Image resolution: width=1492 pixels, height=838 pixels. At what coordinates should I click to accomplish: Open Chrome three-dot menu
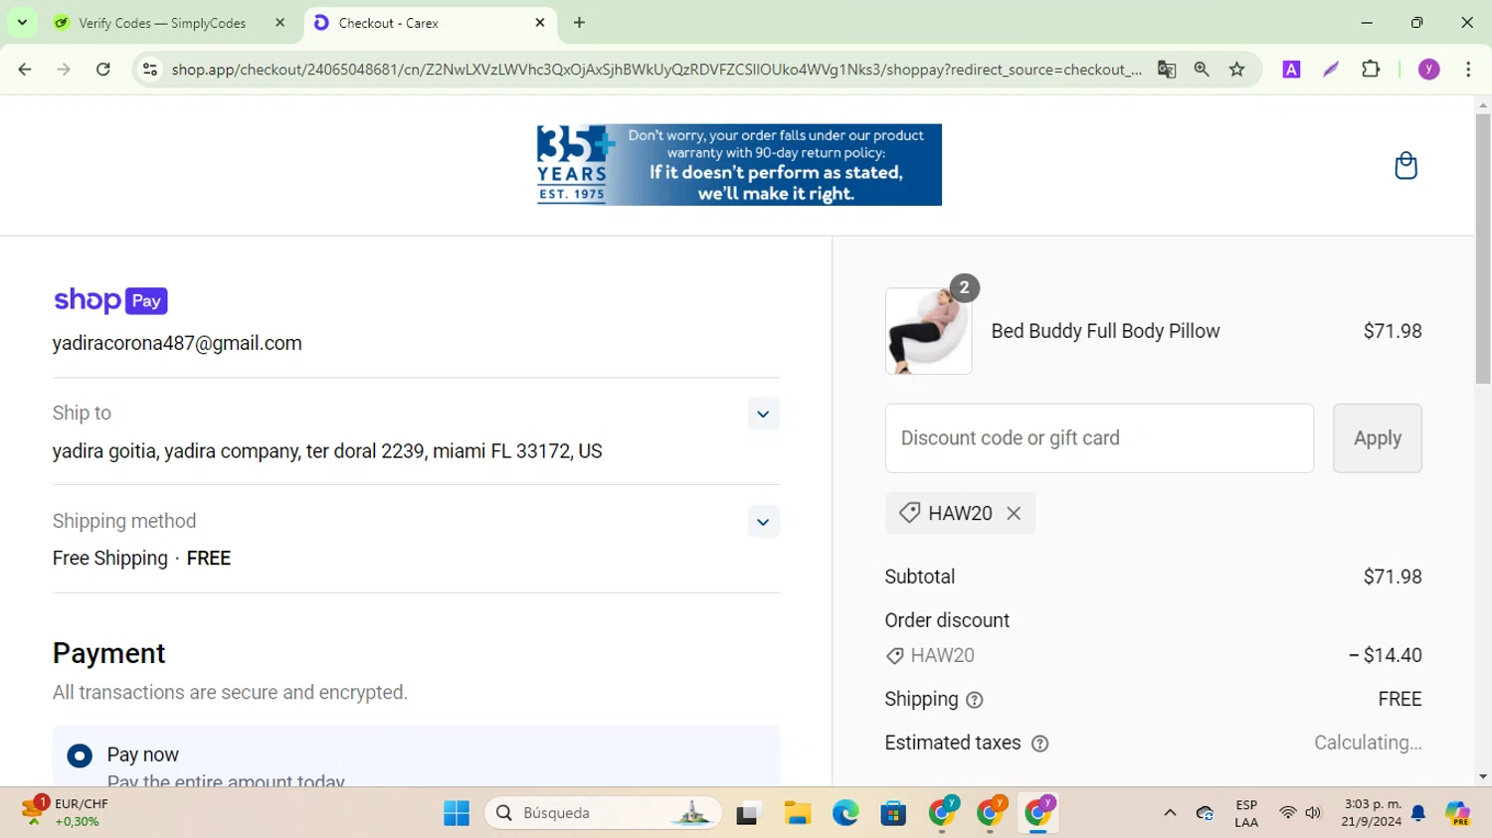(x=1468, y=70)
